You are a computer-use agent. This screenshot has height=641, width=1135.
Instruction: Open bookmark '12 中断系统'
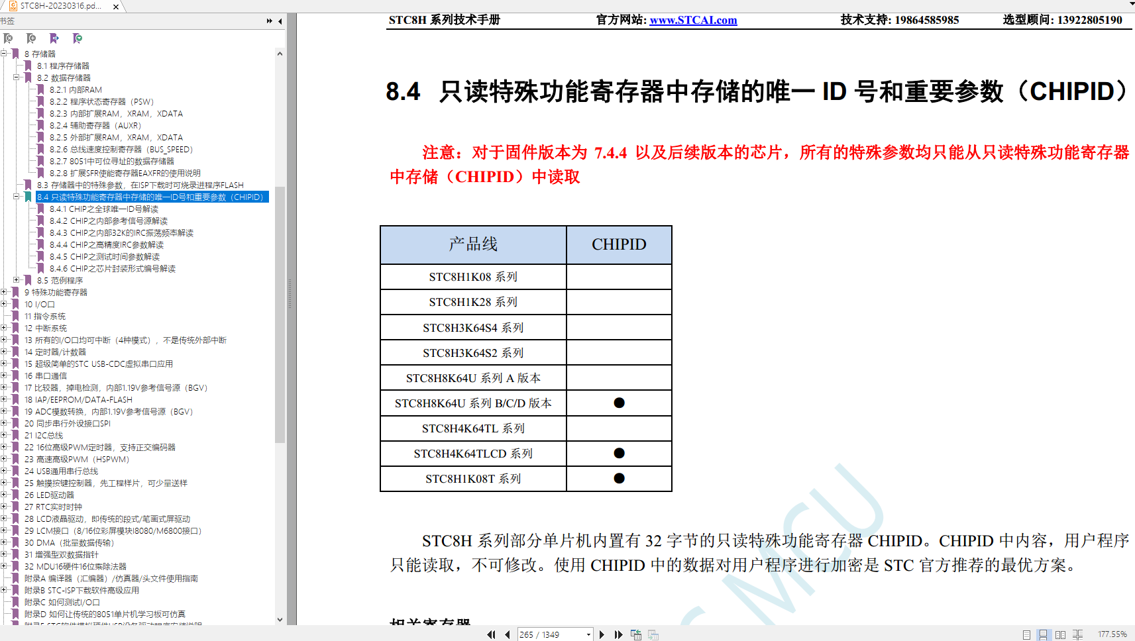coord(46,328)
